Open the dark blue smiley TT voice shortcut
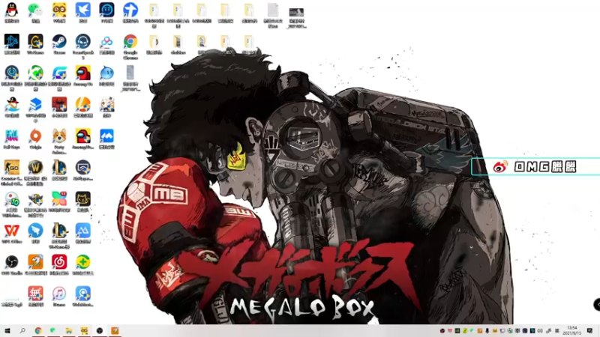The height and width of the screenshot is (337, 600). [x=106, y=13]
